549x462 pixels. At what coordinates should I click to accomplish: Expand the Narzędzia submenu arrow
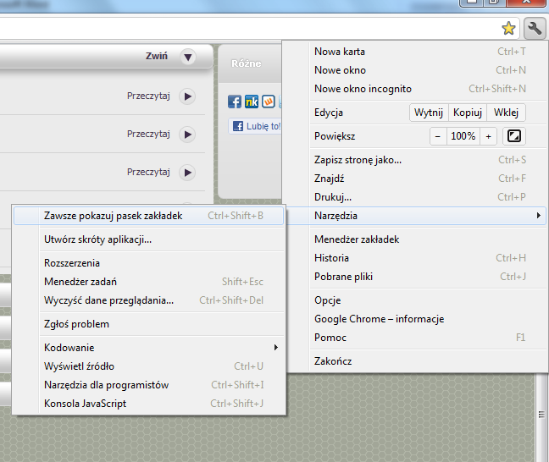point(539,216)
